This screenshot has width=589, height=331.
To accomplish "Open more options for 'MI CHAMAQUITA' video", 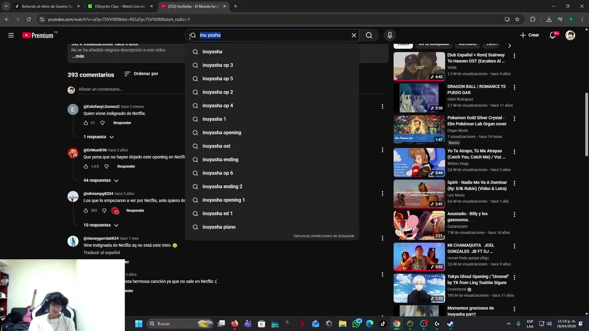I will point(514,246).
